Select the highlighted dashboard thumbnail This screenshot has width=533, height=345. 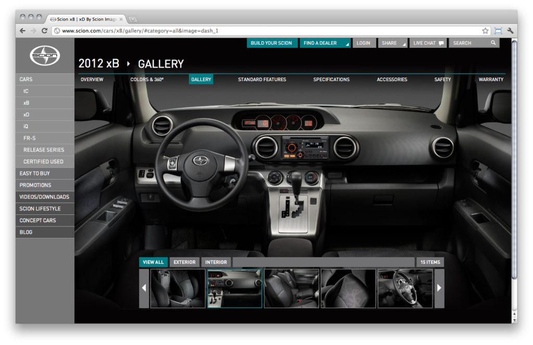pyautogui.click(x=235, y=289)
